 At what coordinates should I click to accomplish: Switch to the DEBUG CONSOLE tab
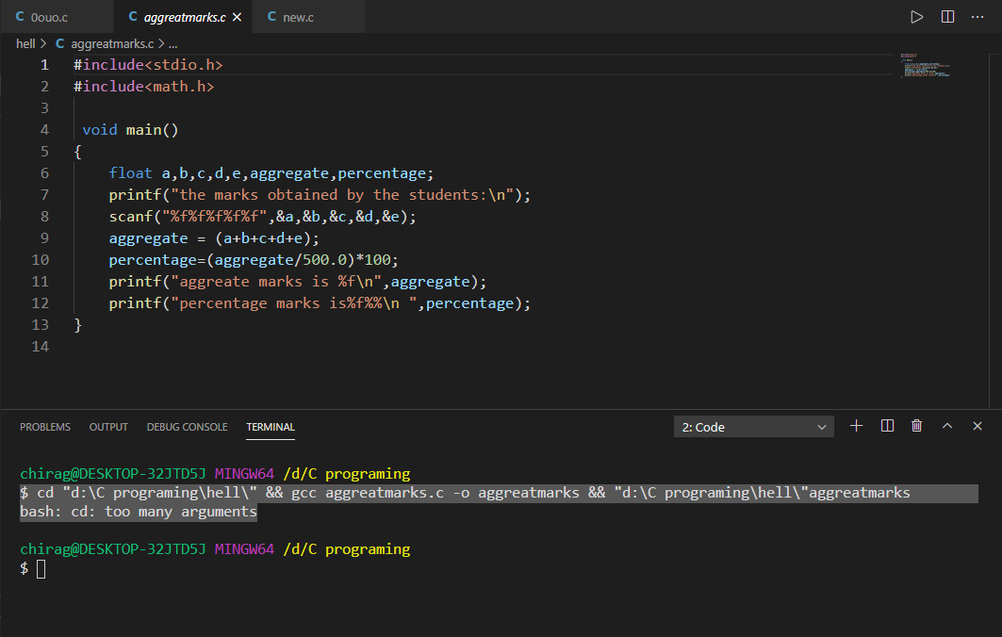187,426
